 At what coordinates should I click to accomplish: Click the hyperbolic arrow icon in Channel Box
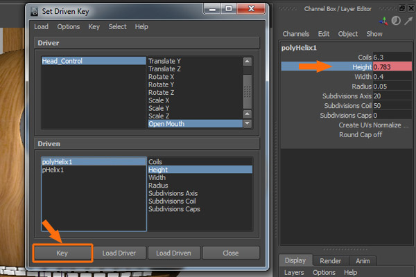pyautogui.click(x=408, y=21)
